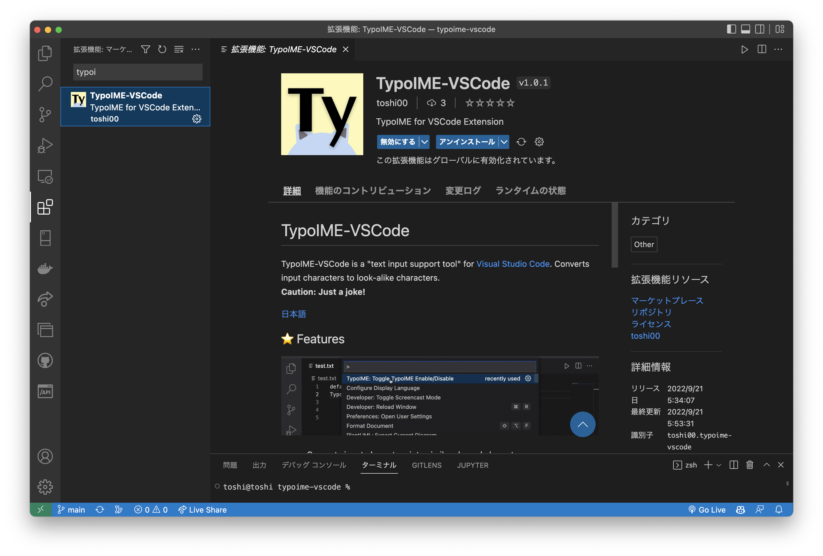823x556 pixels.
Task: Open the マーケットプレース resource link
Action: click(x=667, y=301)
